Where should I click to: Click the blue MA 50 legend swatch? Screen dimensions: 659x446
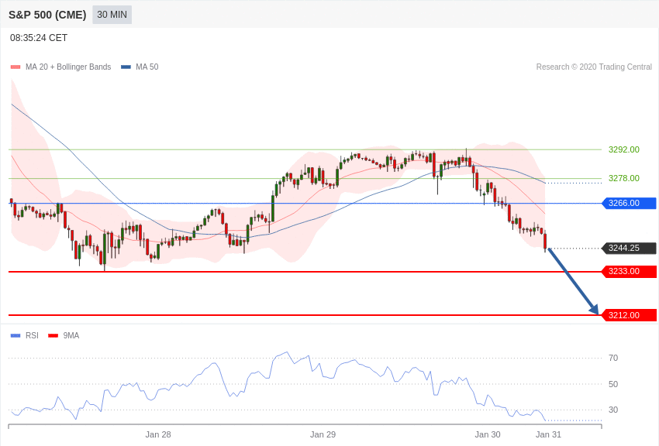pyautogui.click(x=126, y=67)
